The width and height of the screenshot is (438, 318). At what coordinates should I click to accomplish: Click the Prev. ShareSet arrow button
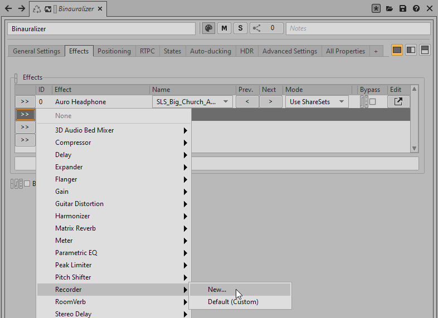247,102
